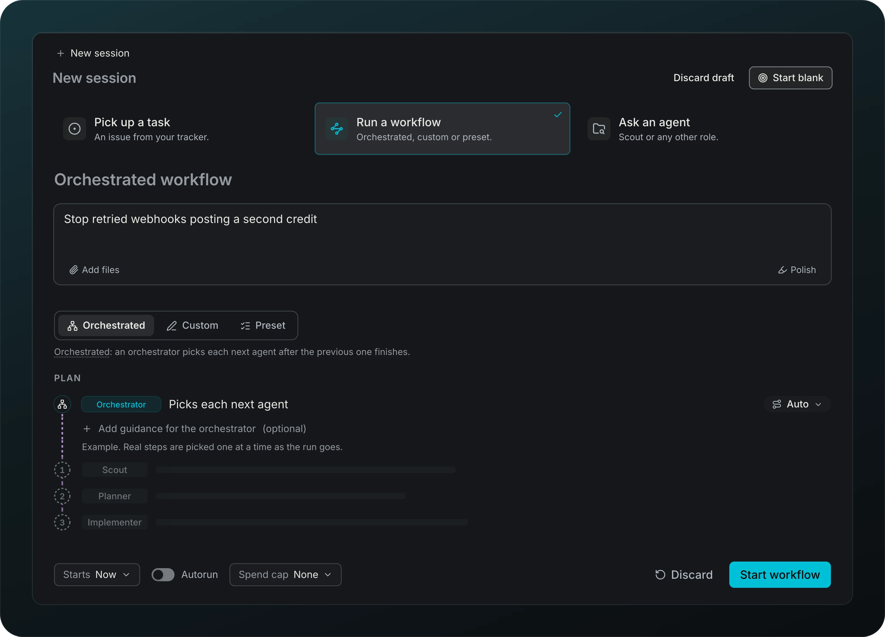Switch to the Preset tab
The height and width of the screenshot is (637, 885).
[263, 325]
